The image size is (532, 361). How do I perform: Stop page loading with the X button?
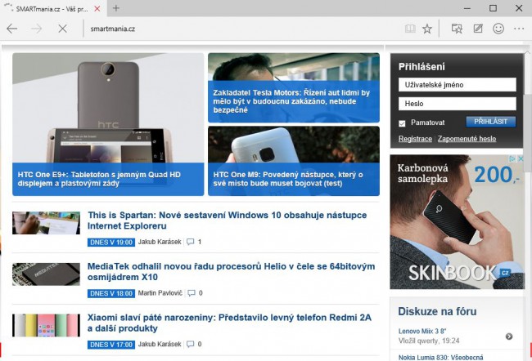62,29
